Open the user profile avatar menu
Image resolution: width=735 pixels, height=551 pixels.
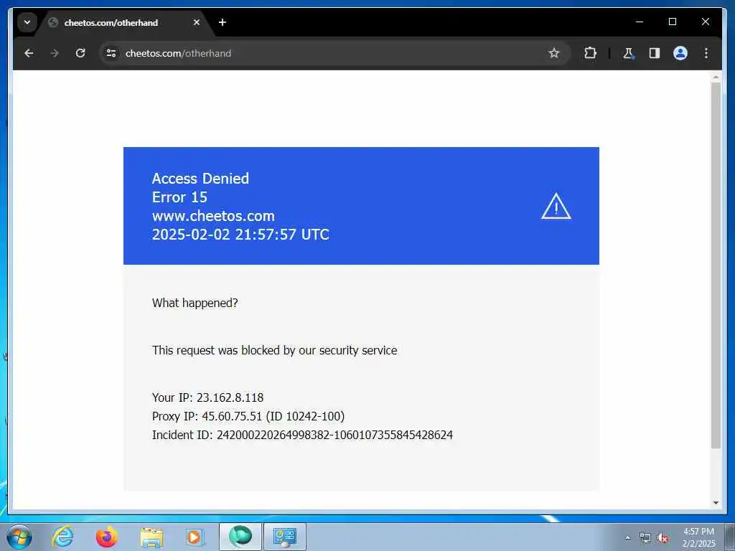pos(680,53)
